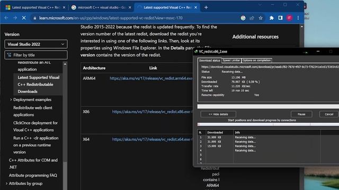339x190 pixels.
Task: Open the X86 vc_redist.x86.exe link
Action: point(151,111)
